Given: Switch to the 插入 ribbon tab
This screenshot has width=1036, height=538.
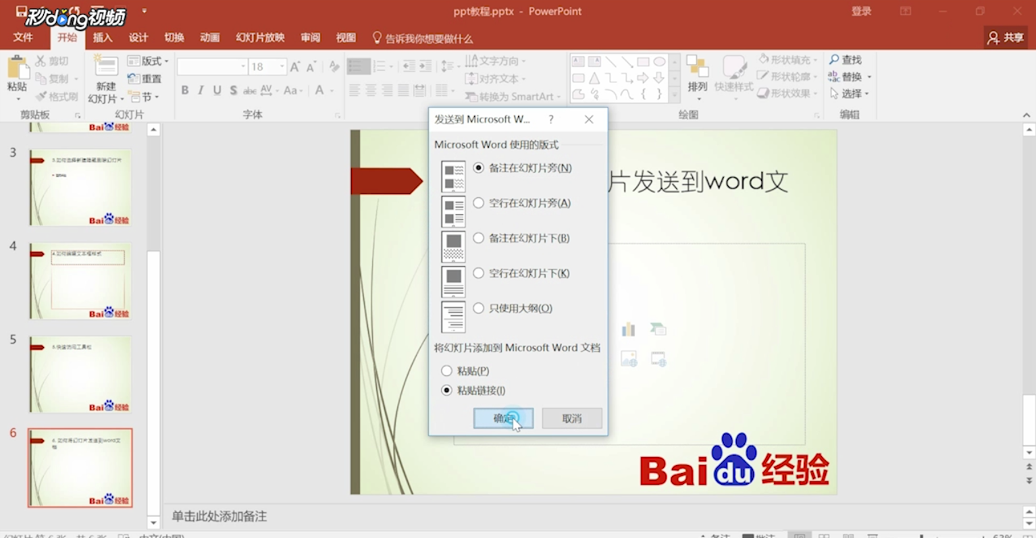Looking at the screenshot, I should [x=103, y=38].
